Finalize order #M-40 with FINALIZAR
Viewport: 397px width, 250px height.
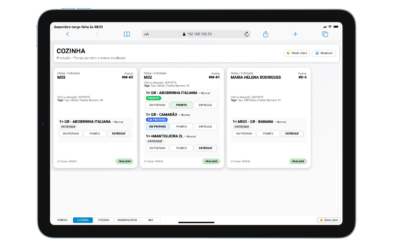(x=124, y=161)
